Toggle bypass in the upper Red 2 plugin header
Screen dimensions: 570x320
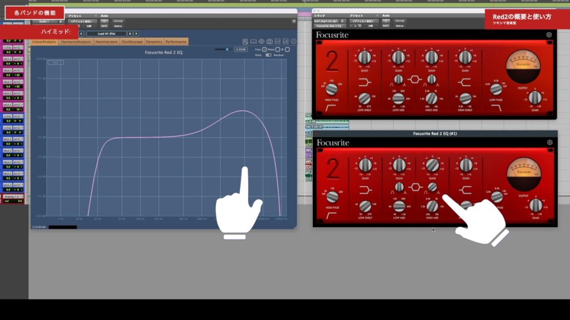[400, 21]
